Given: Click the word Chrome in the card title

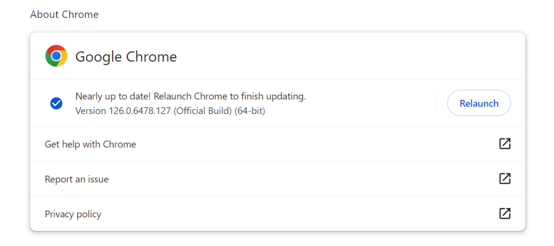Looking at the screenshot, I should pos(151,57).
